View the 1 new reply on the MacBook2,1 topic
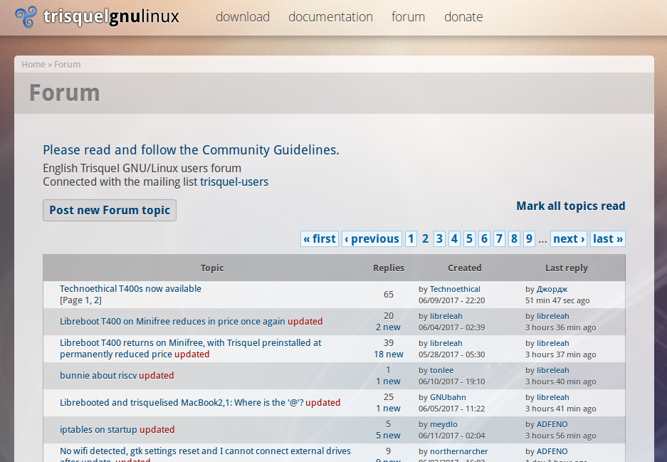 (x=388, y=409)
